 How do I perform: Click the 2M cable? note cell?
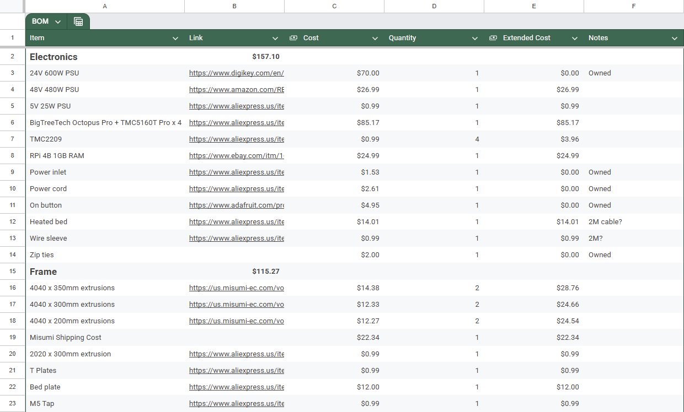pyautogui.click(x=605, y=222)
